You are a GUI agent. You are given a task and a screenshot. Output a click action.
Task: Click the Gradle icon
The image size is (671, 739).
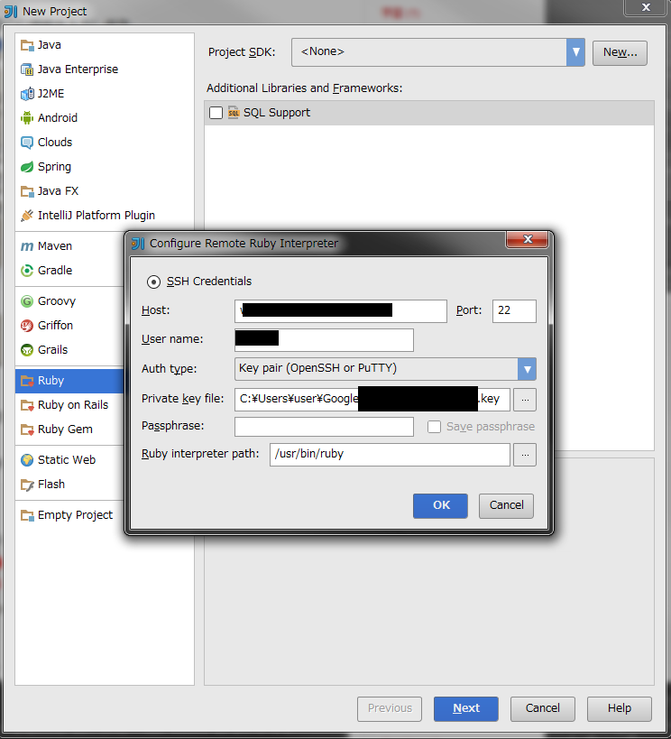(x=27, y=271)
